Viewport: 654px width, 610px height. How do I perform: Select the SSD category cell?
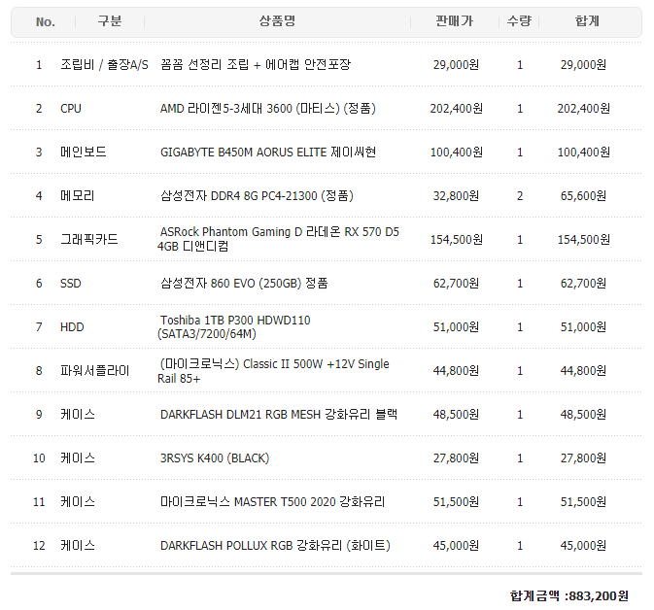click(71, 284)
